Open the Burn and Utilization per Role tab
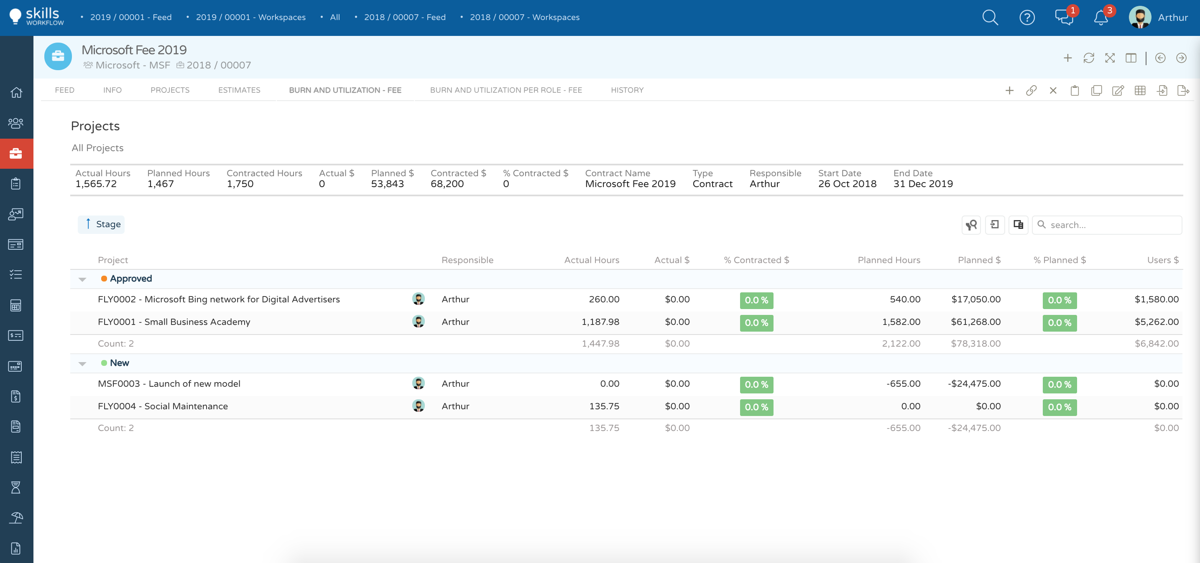 click(506, 90)
